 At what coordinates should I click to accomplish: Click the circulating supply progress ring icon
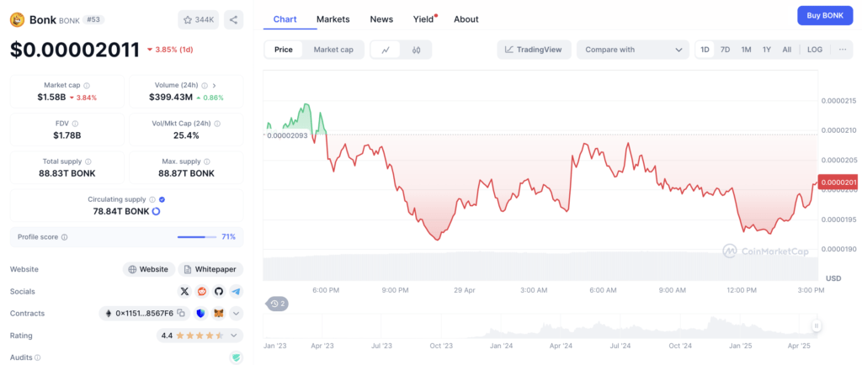(156, 211)
